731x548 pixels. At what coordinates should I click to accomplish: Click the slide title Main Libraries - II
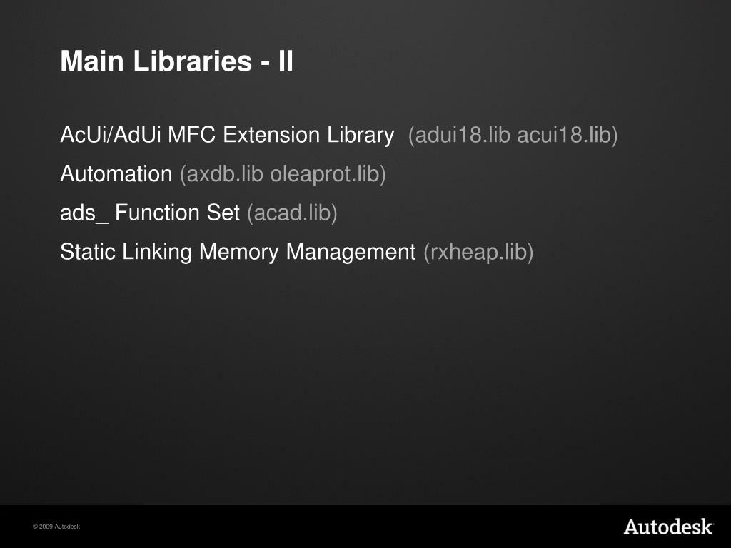(x=177, y=61)
